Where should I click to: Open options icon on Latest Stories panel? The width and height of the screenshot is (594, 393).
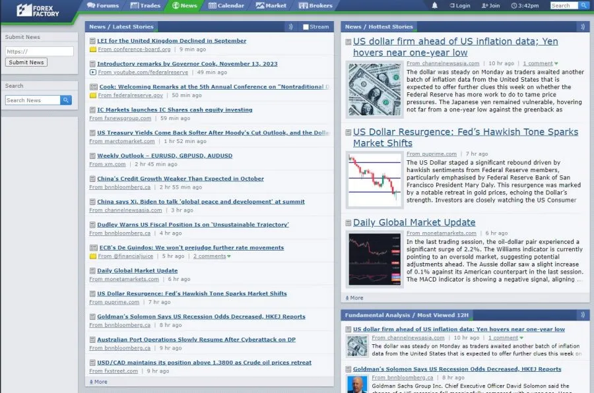point(290,27)
